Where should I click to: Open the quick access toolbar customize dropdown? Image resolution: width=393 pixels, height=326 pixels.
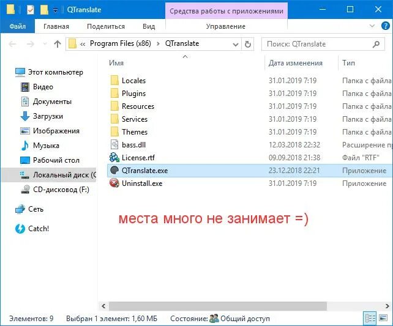[x=55, y=10]
